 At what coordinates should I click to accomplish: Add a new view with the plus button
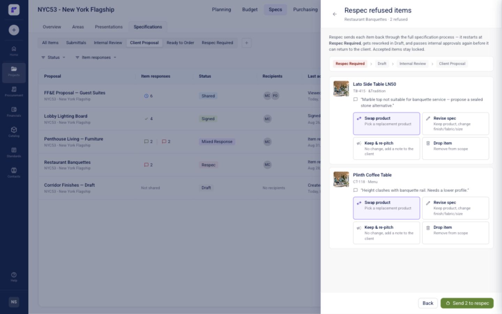(x=246, y=43)
